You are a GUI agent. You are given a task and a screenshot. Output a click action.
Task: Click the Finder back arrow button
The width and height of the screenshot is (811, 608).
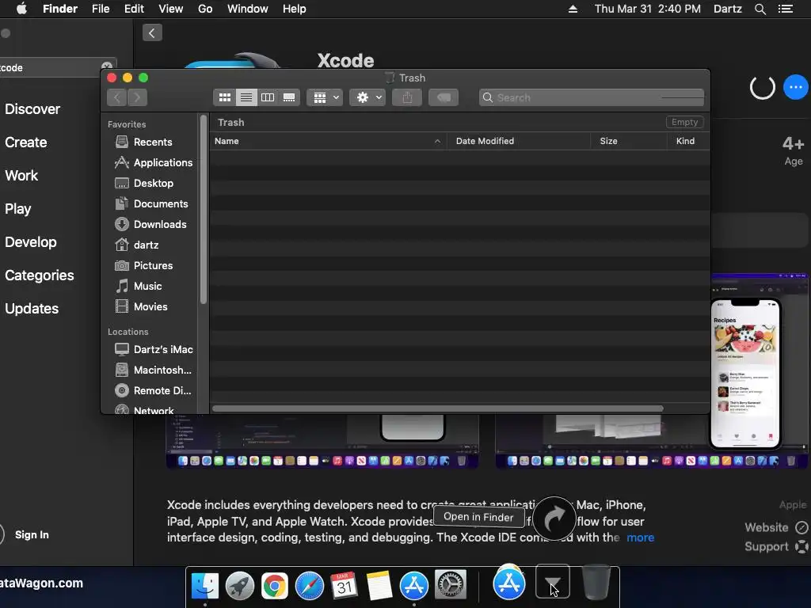coord(117,97)
